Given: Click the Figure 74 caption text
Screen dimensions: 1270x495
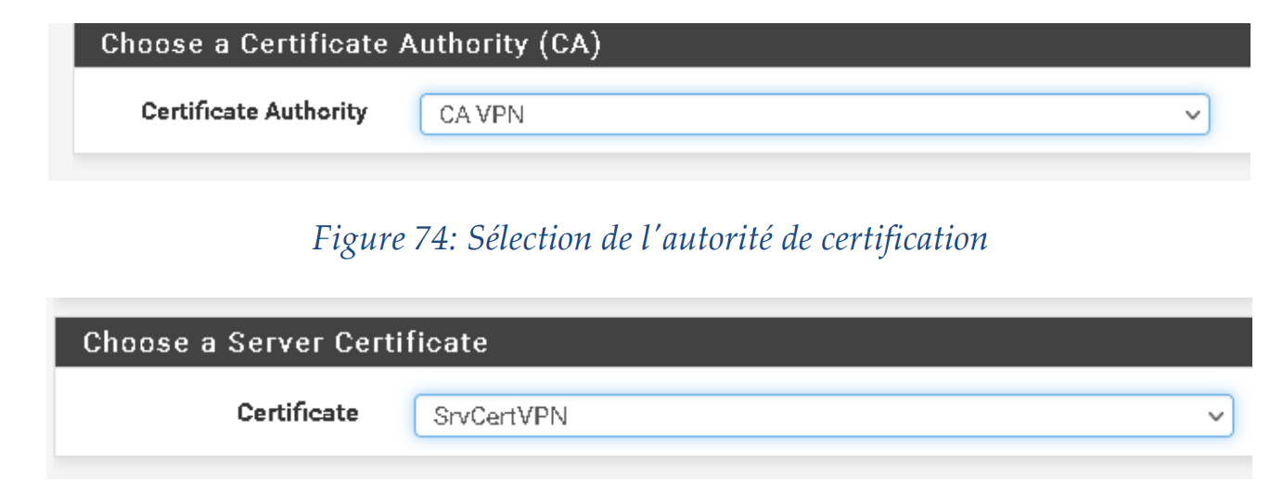Looking at the screenshot, I should coord(649,238).
